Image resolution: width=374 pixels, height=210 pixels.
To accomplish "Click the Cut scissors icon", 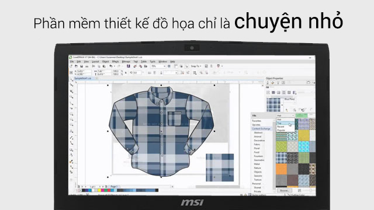I will click(x=93, y=66).
